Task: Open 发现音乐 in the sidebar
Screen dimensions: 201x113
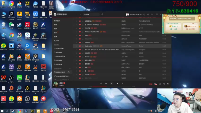Action: pos(57,21)
